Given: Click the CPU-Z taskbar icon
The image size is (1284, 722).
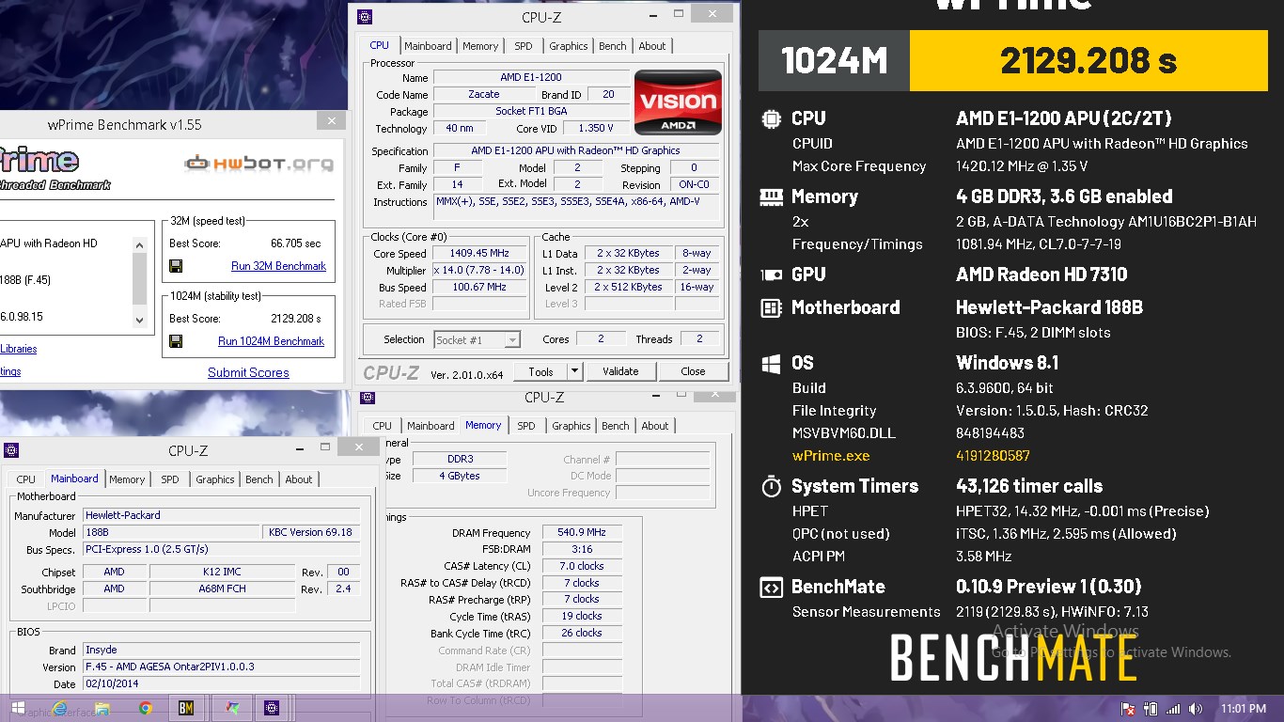Looking at the screenshot, I should [272, 708].
